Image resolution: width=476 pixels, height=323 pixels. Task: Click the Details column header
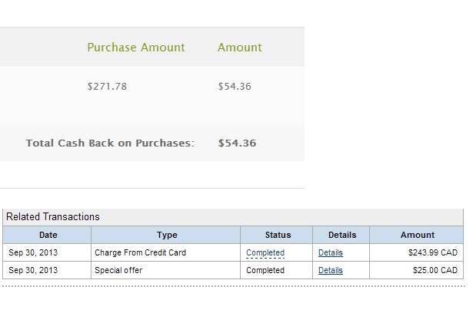pos(341,235)
